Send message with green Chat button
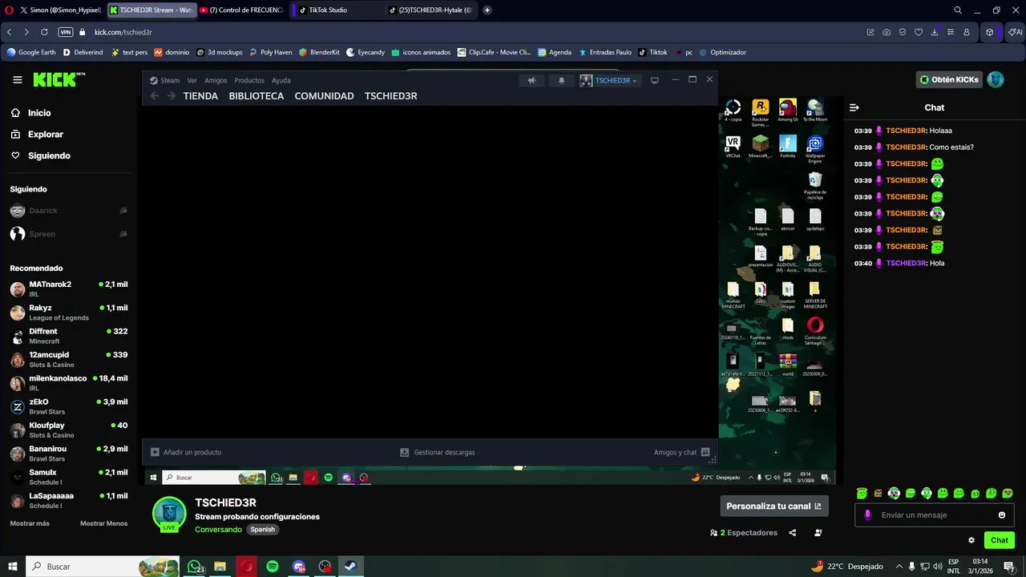 coord(999,540)
